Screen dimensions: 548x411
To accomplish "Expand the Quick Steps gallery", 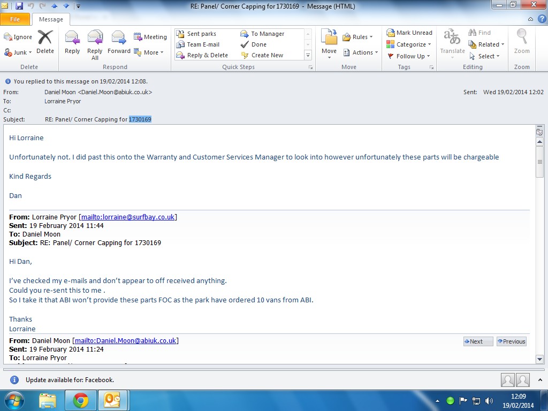I will [x=308, y=55].
